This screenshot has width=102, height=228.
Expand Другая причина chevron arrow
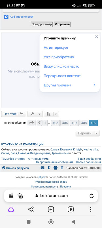pyautogui.click(x=95, y=85)
